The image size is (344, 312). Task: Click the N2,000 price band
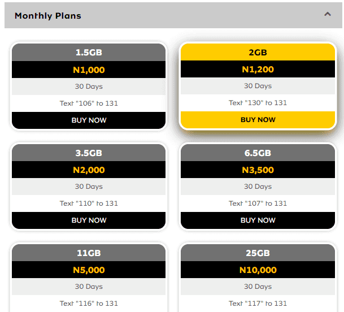pyautogui.click(x=89, y=170)
